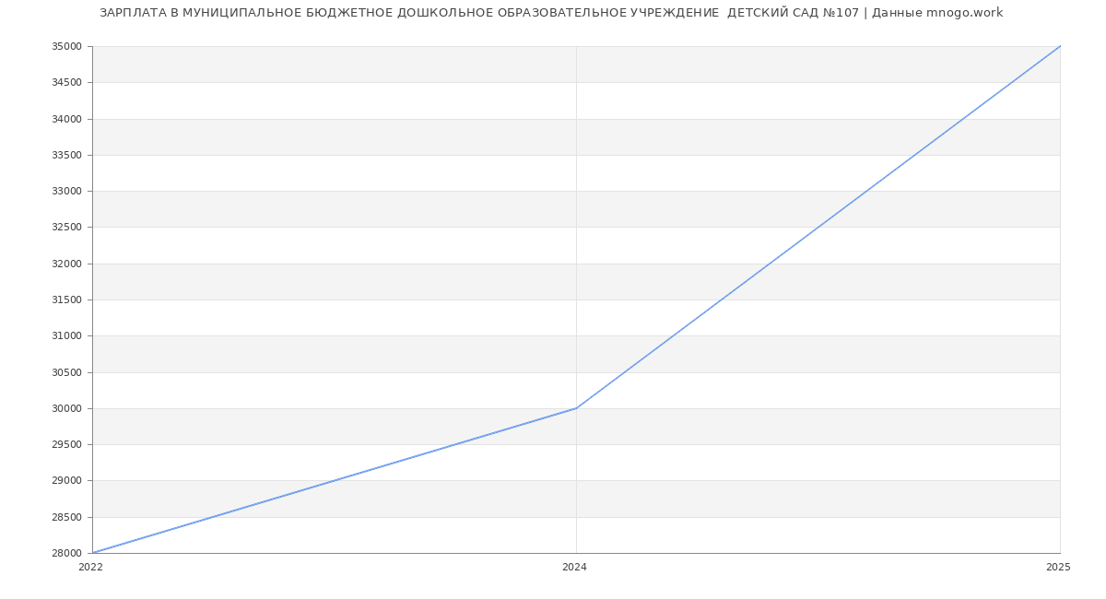Click the 31500 y-axis label
The height and width of the screenshot is (599, 1106).
pos(66,299)
